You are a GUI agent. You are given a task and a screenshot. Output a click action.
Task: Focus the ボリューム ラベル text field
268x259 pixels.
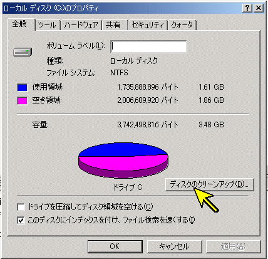pos(148,46)
